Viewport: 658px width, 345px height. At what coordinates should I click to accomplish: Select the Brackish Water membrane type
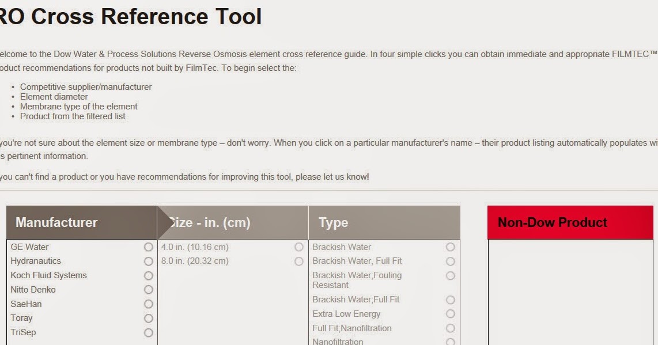[x=451, y=247]
